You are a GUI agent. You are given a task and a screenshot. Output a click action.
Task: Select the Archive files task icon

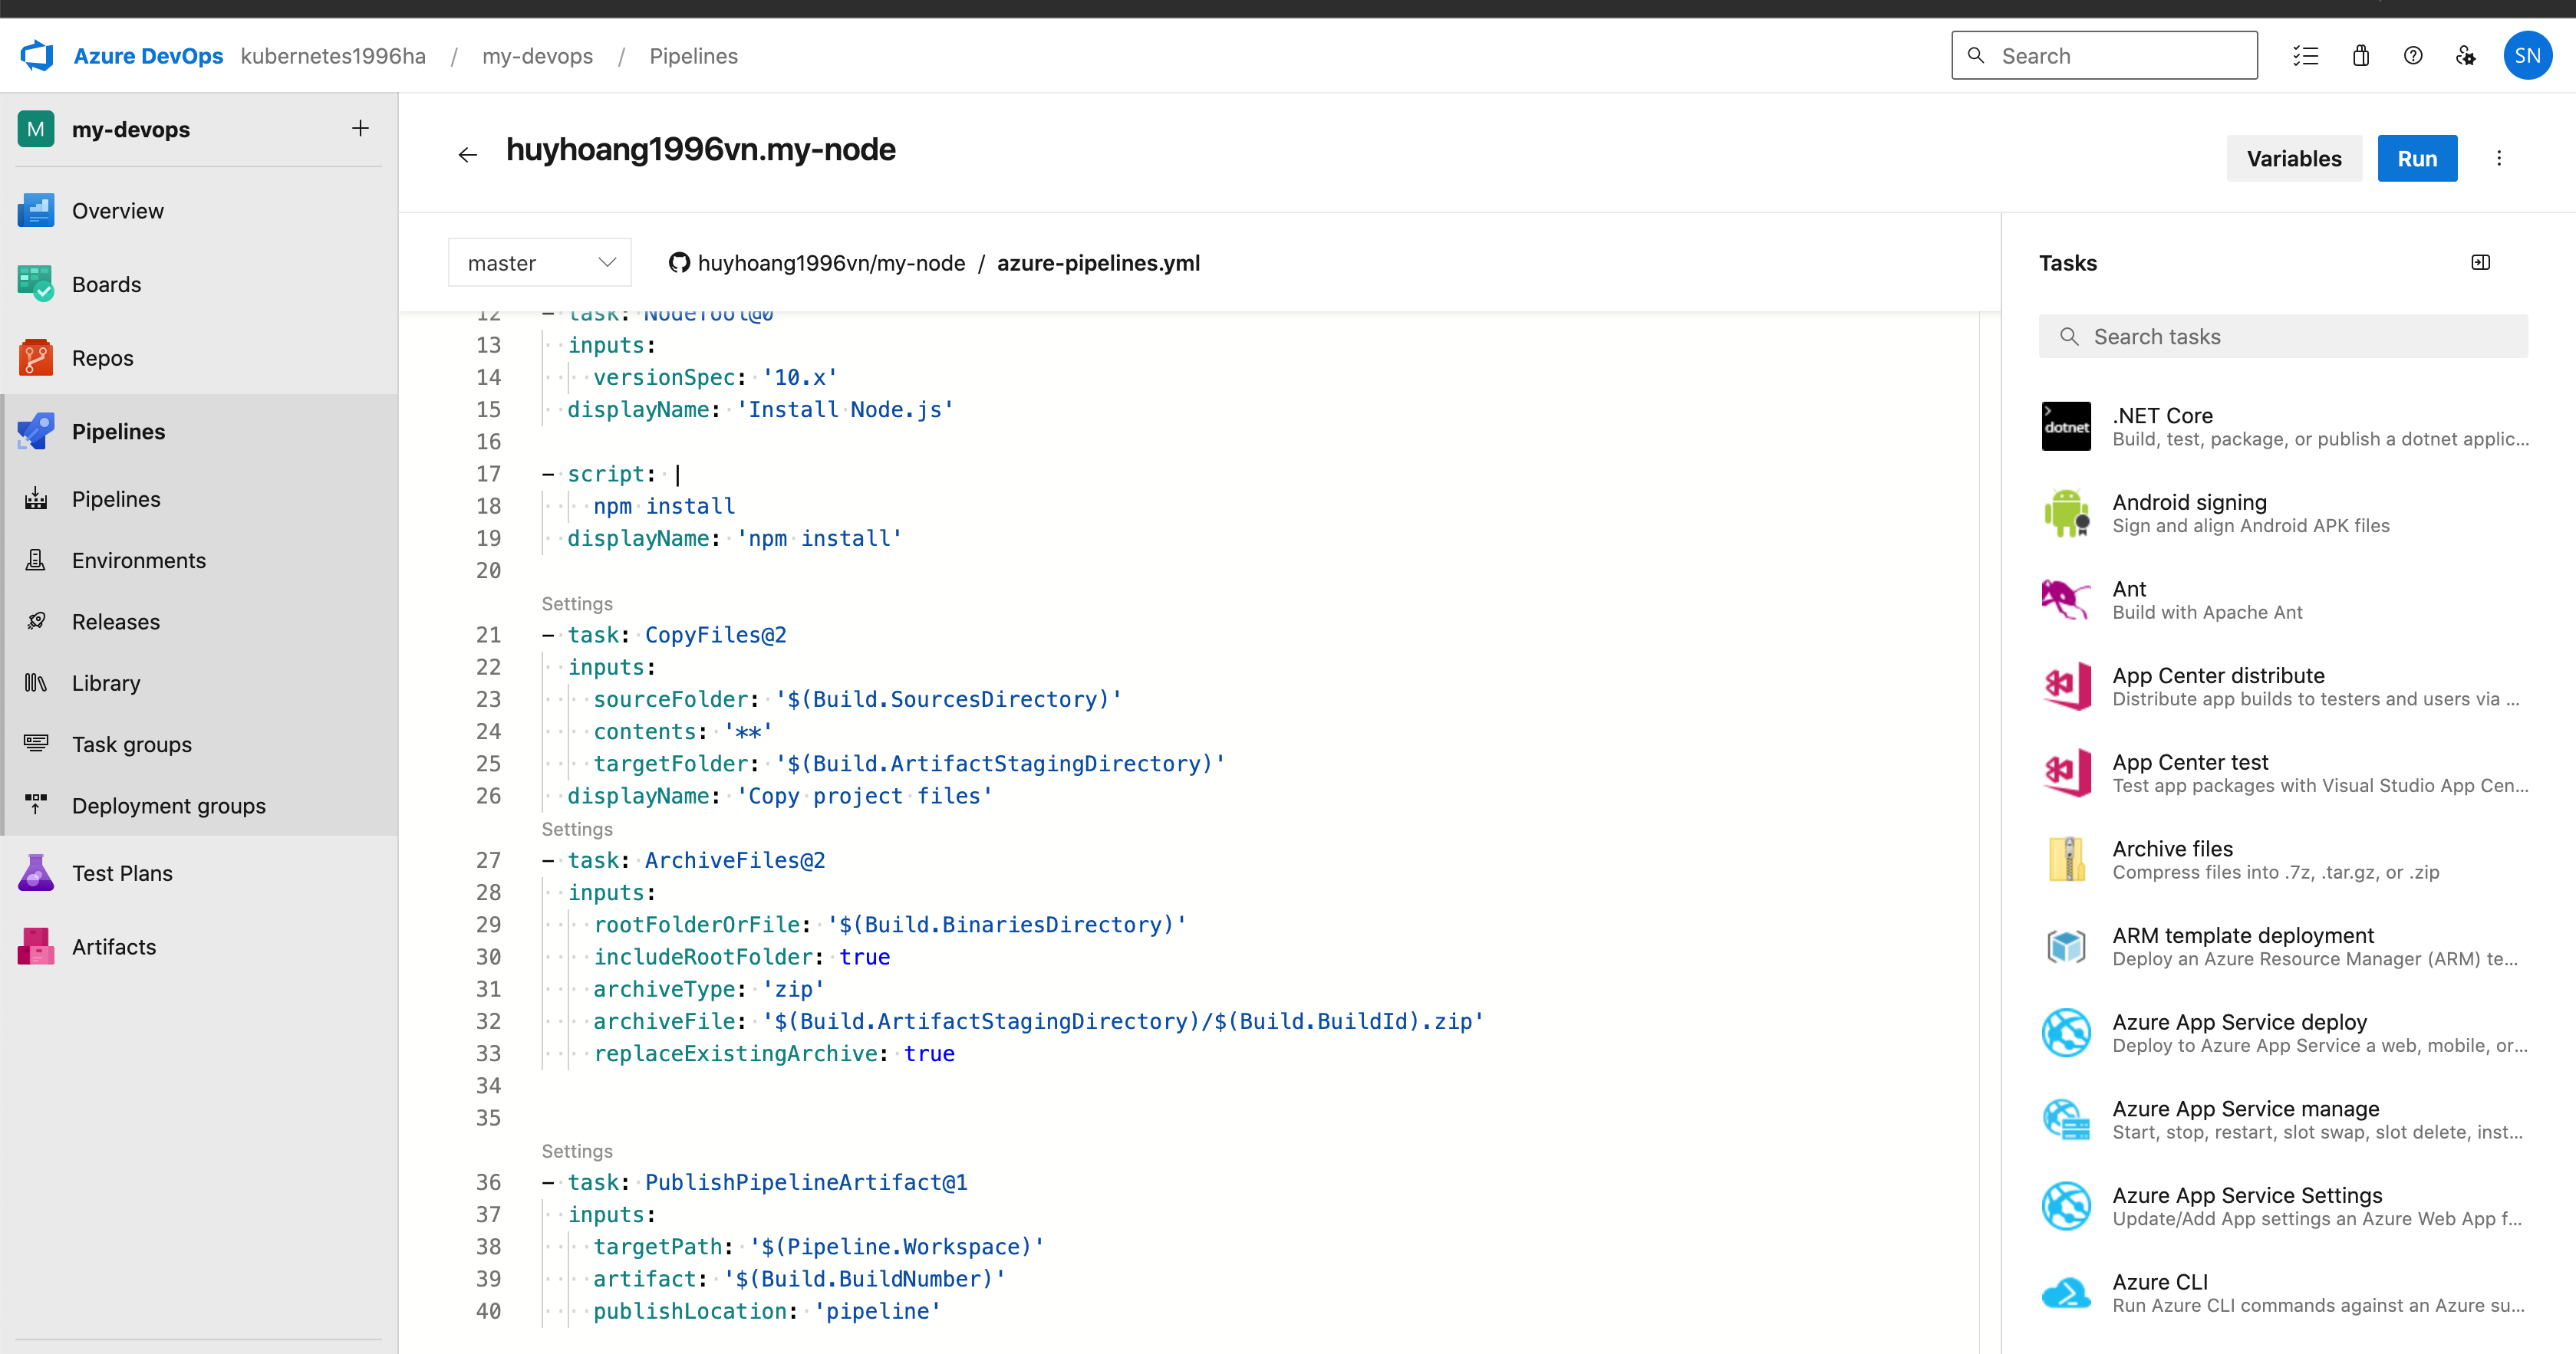point(2066,859)
